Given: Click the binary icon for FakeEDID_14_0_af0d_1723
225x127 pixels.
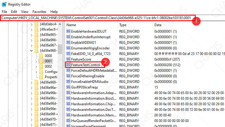Looking at the screenshot, I should pos(68,54).
